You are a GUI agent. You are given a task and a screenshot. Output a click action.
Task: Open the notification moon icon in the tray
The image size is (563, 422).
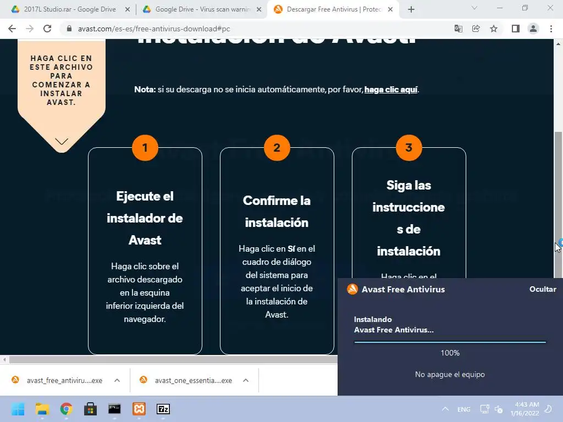pos(548,409)
